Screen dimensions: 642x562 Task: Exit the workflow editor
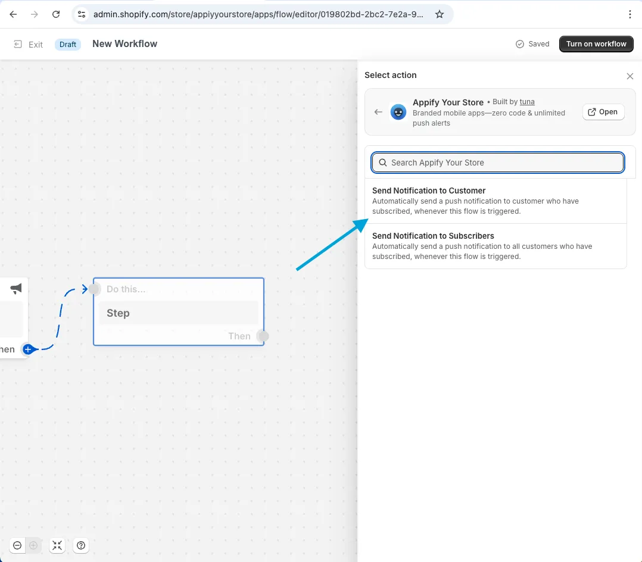tap(28, 44)
